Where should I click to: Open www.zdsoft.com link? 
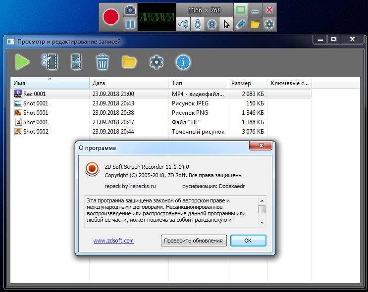tap(113, 241)
